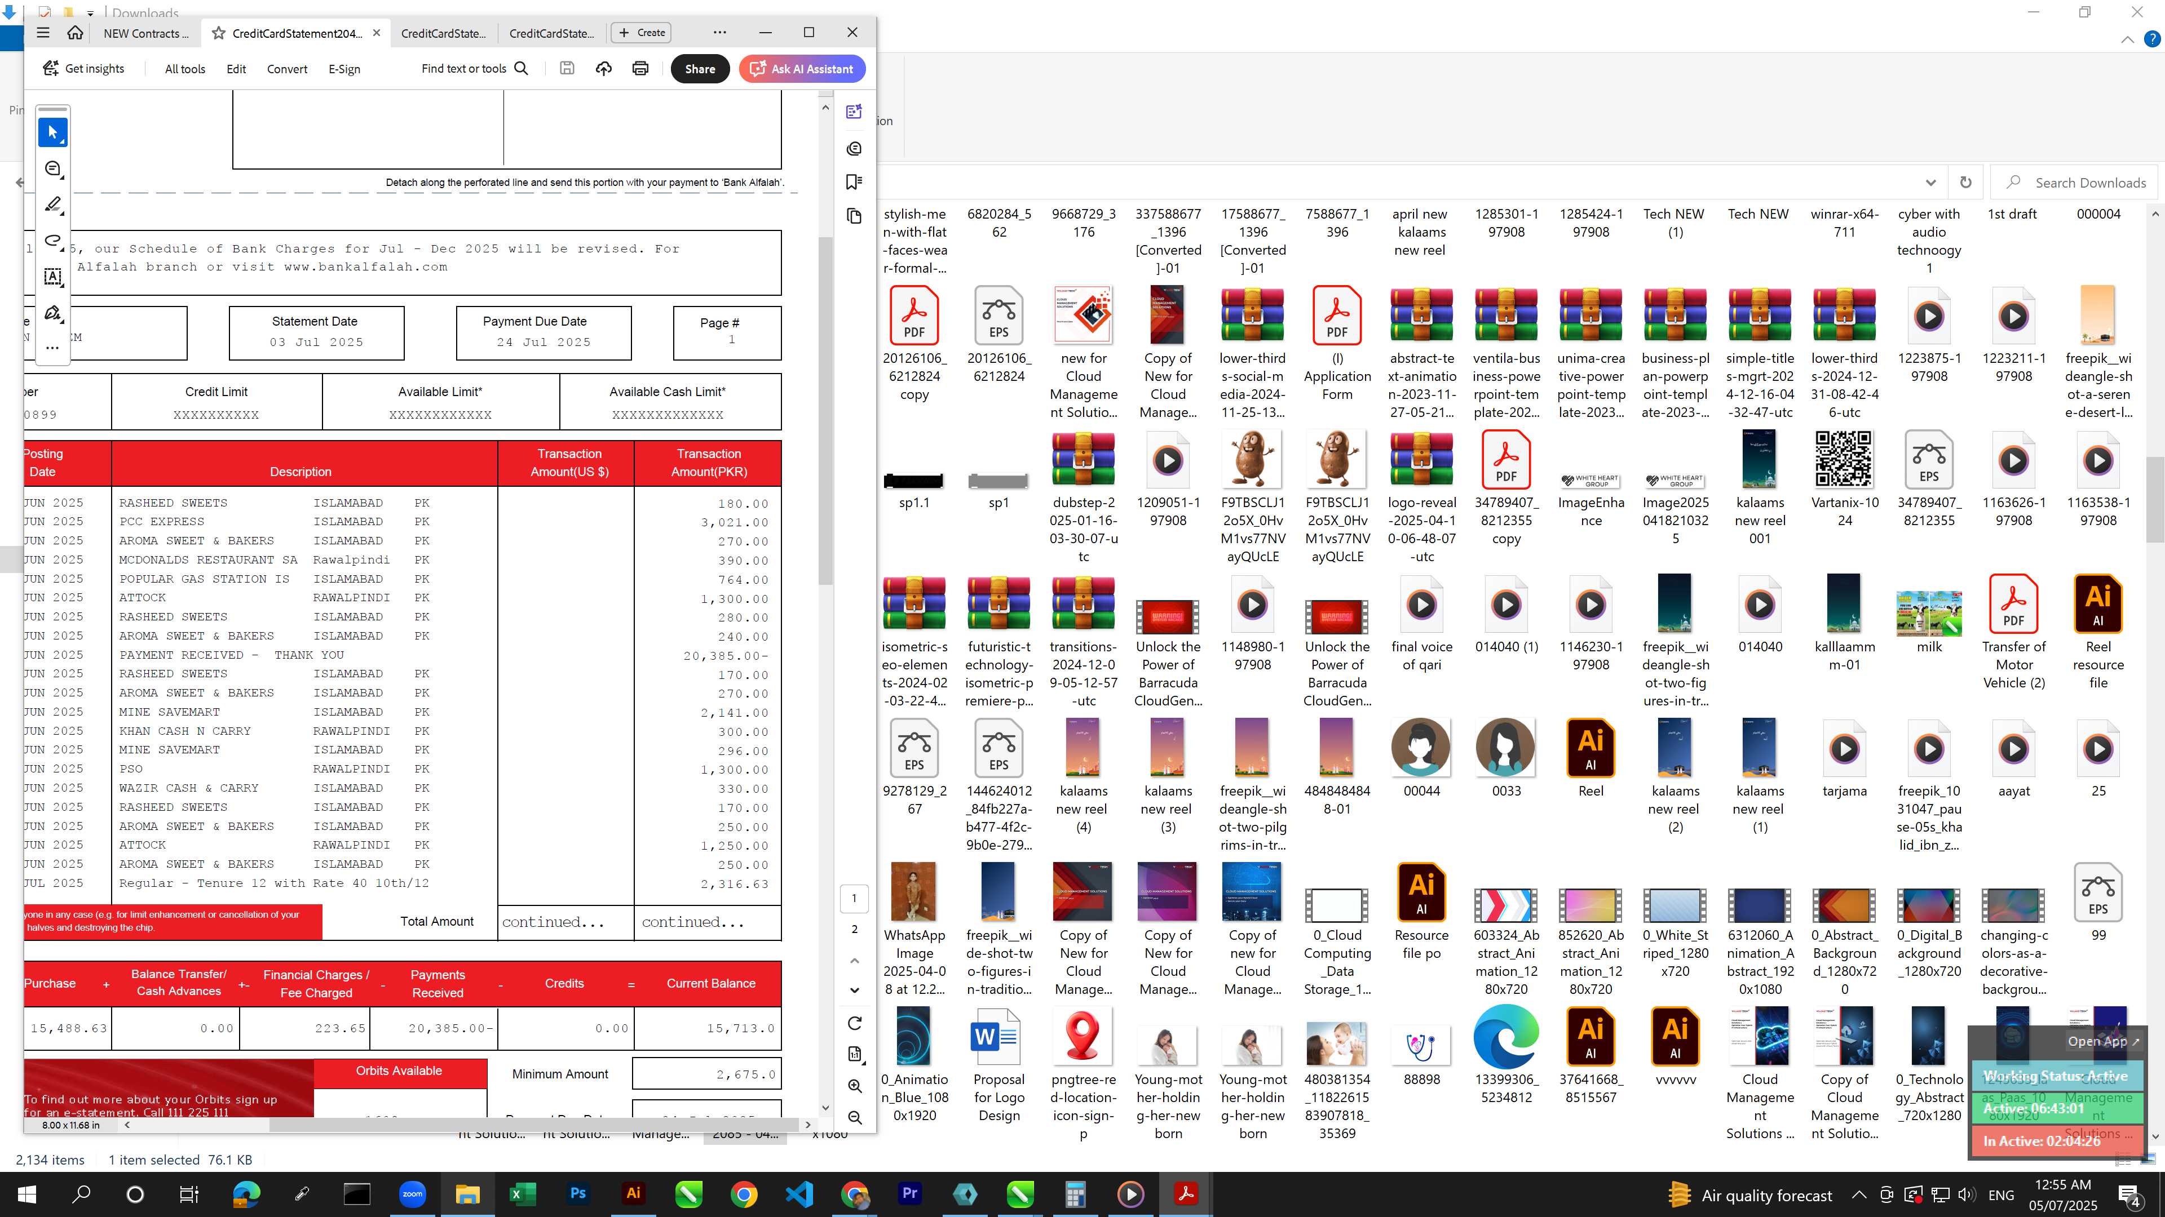
Task: Open the notification center
Action: pos(2131,1194)
